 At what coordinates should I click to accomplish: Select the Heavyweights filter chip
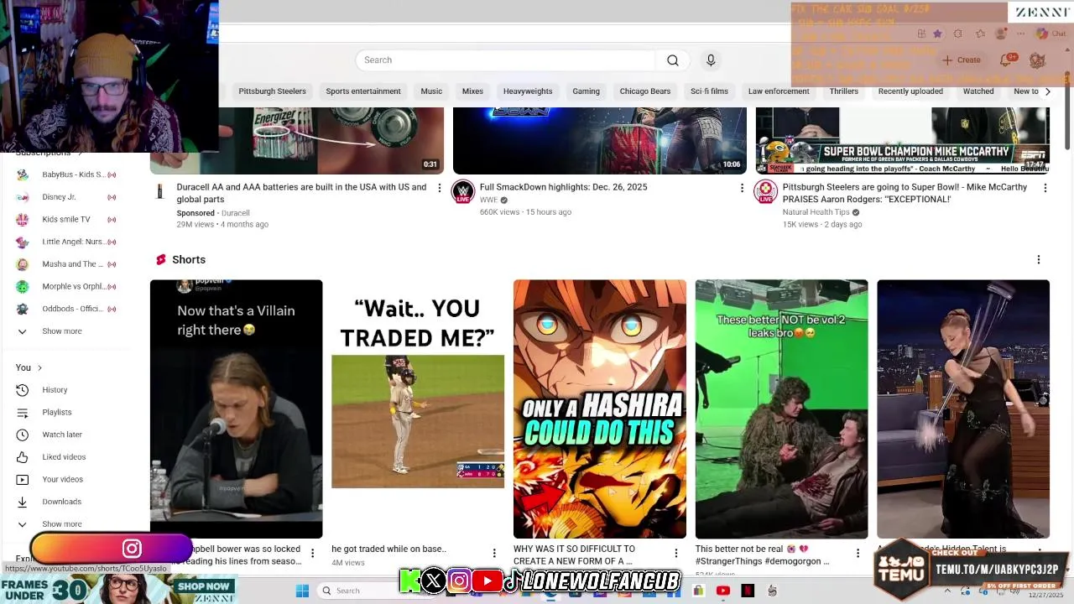point(528,91)
